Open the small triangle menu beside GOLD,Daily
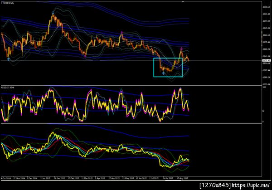 [x=1, y=3]
